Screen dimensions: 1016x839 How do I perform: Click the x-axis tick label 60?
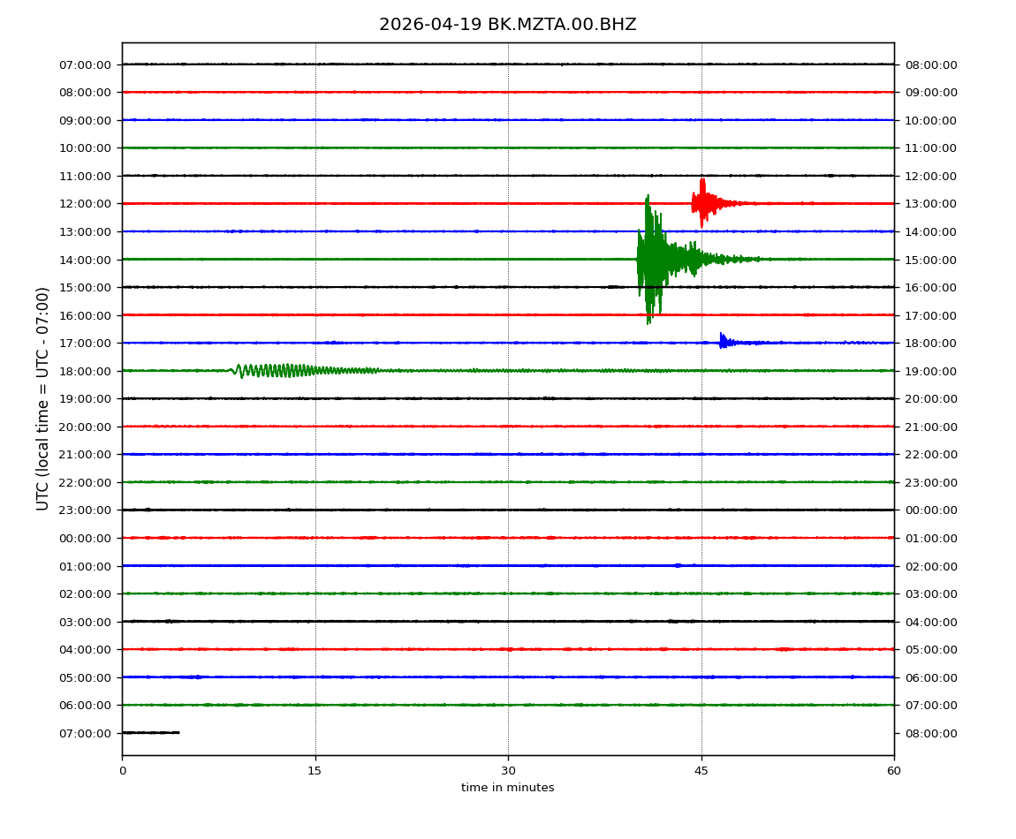(x=894, y=771)
